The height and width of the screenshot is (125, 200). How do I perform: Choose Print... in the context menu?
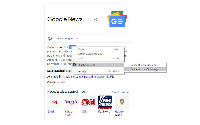tap(98, 58)
